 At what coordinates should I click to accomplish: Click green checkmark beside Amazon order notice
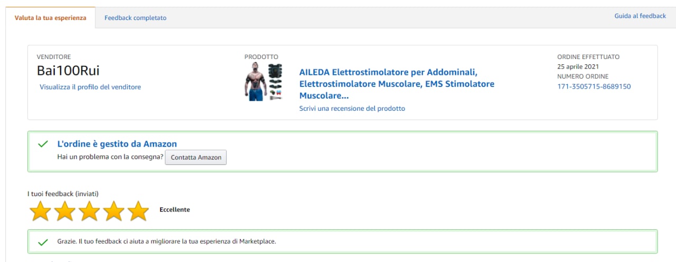(x=43, y=144)
